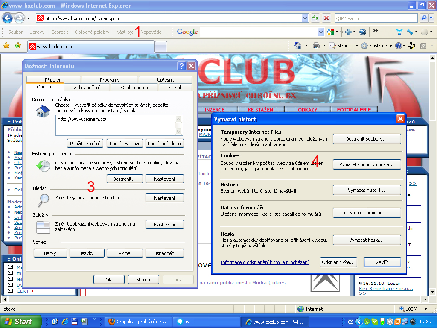The image size is (437, 328).
Task: Open search provider dropdown arrow beside magnifier
Action: pos(431,18)
